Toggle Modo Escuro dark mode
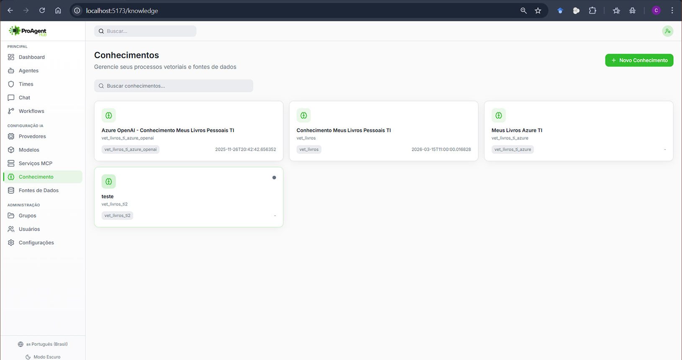 click(43, 357)
